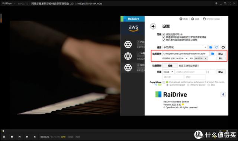Jump to previous track in PotPlayer
This screenshot has width=238, height=141.
click(19, 137)
